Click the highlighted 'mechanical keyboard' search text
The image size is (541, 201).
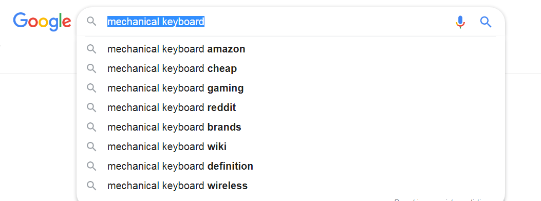156,22
